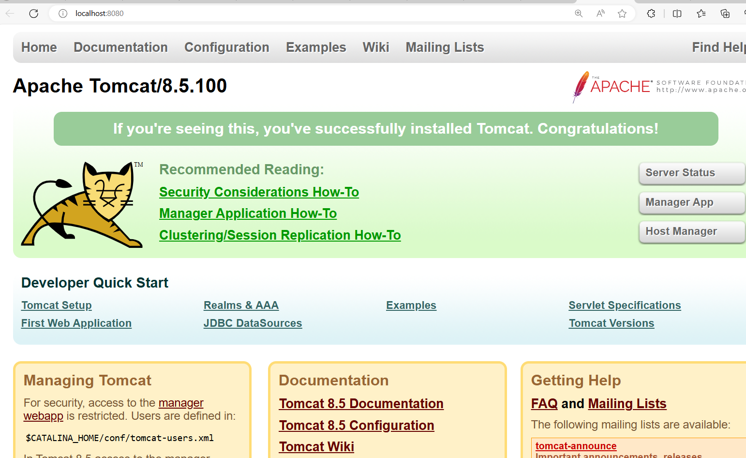Open the Configuration nav item

tap(227, 47)
